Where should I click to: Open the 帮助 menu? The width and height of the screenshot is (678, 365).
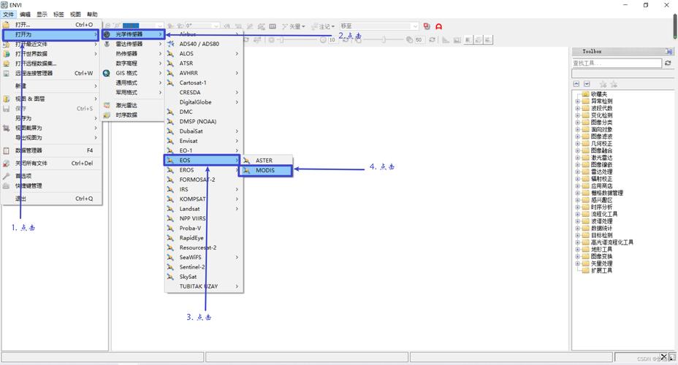[x=92, y=15]
